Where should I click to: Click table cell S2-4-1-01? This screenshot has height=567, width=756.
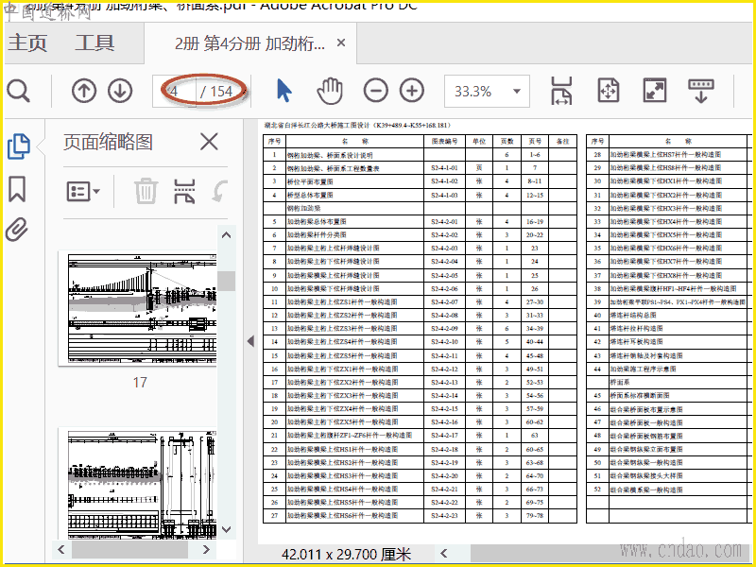point(444,168)
